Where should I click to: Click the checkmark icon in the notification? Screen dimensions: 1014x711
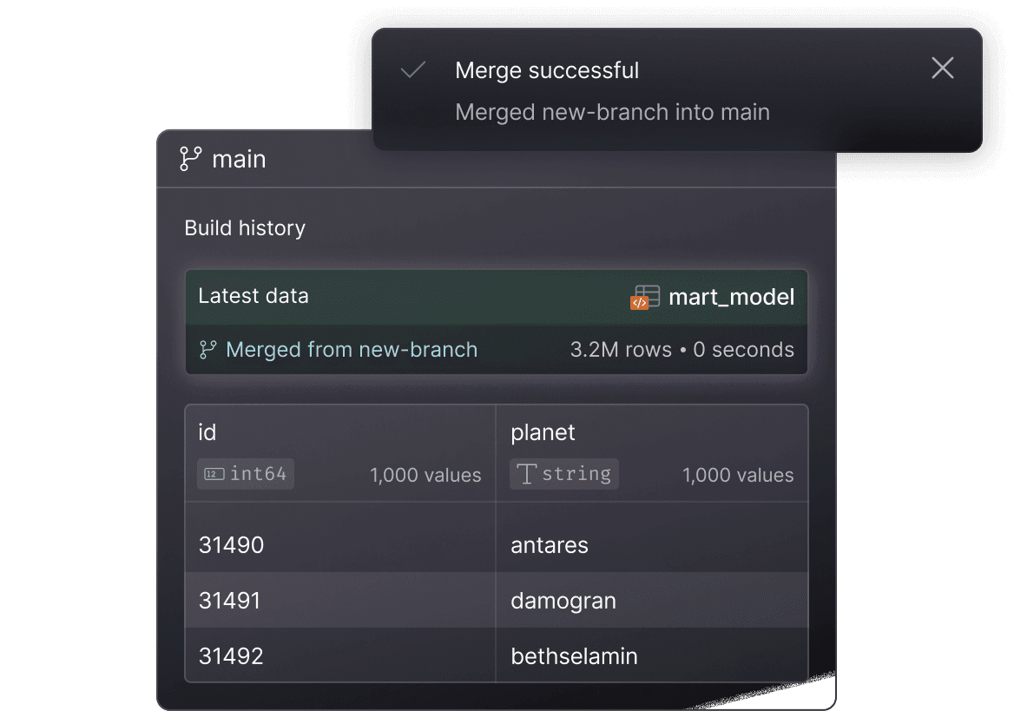413,70
